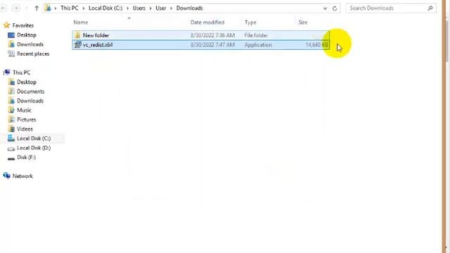Image resolution: width=450 pixels, height=253 pixels.
Task: Open Network in navigation pane
Action: coord(22,176)
